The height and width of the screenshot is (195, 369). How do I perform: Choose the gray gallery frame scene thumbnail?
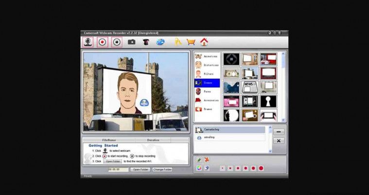268,88
